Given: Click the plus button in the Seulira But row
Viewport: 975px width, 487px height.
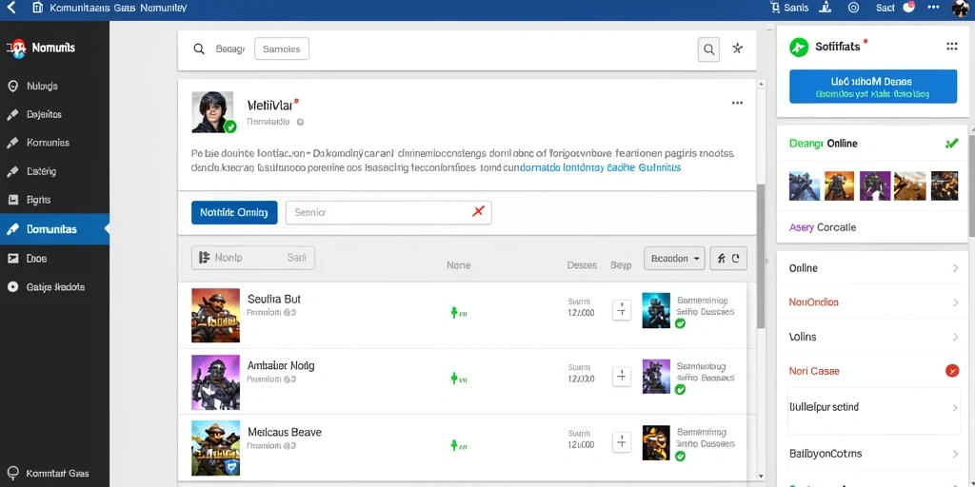Looking at the screenshot, I should 622,309.
